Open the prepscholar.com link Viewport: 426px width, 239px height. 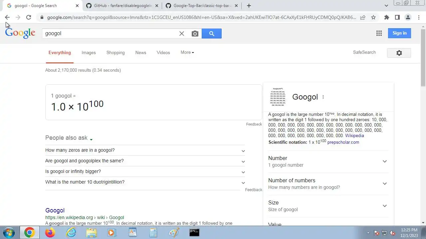(x=343, y=142)
